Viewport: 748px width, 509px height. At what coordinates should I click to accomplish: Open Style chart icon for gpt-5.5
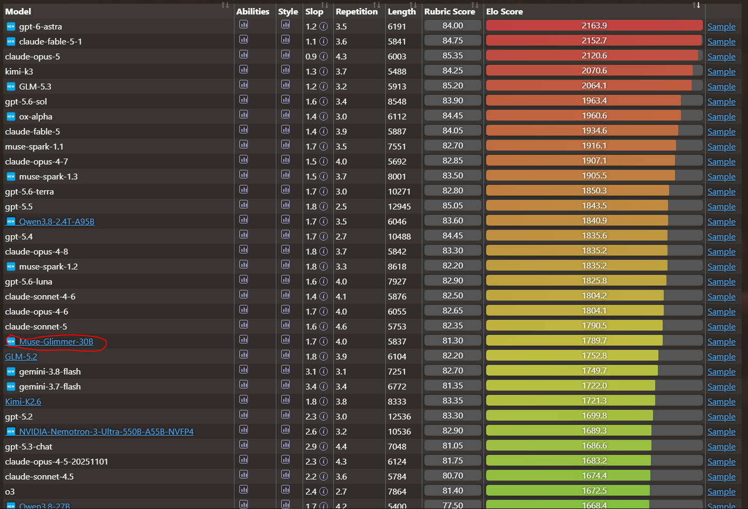[x=285, y=205]
